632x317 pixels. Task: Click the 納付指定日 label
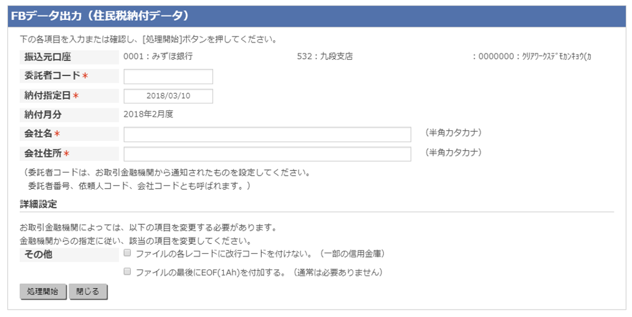51,95
